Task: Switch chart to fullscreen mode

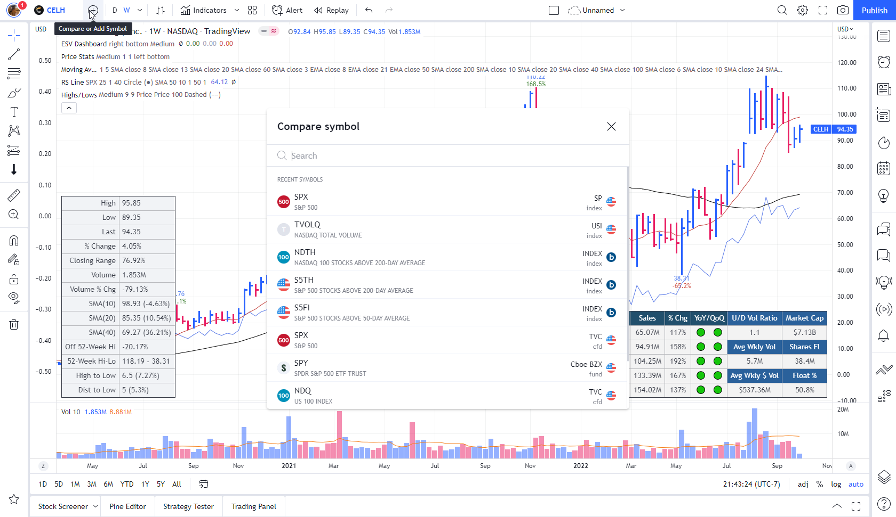Action: coord(823,10)
